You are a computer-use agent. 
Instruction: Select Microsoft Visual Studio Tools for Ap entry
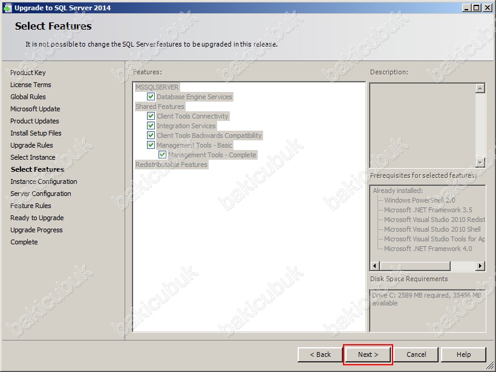point(434,239)
